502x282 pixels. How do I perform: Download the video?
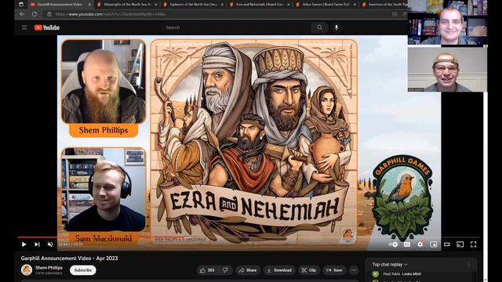tap(279, 270)
